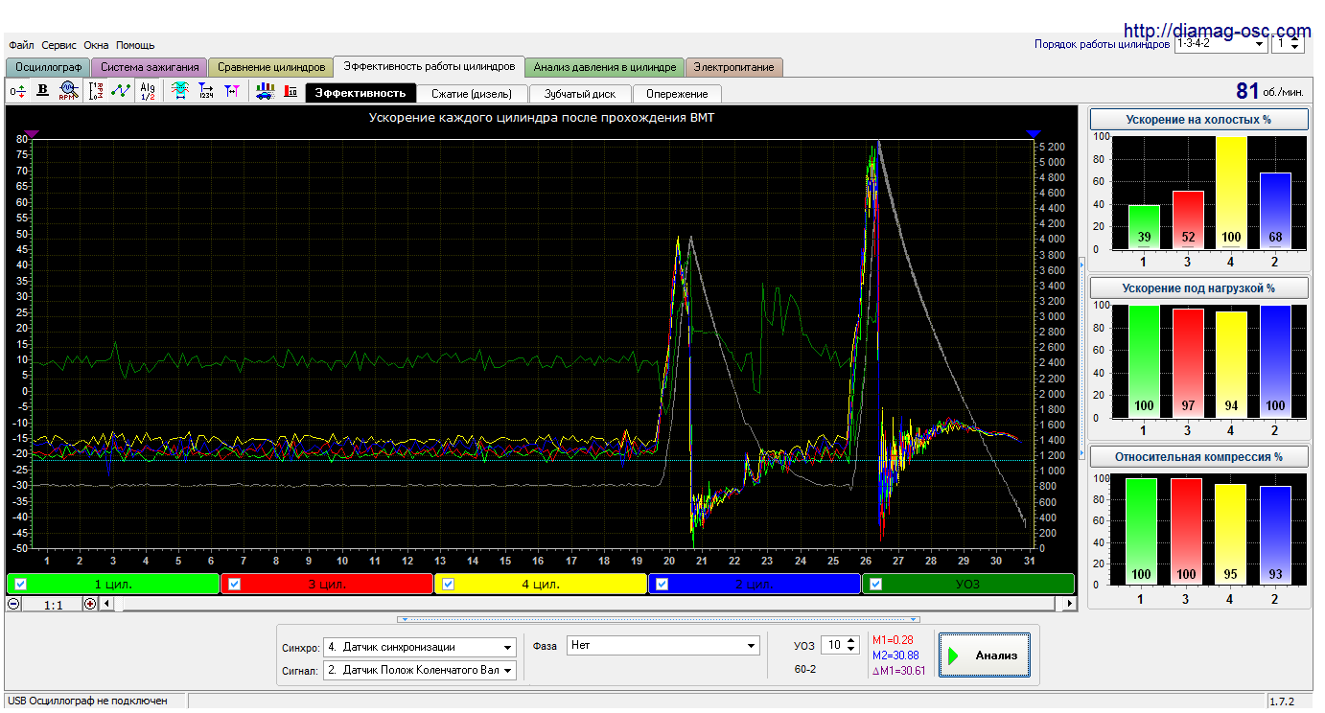Click the dotted expander above the sync panel
This screenshot has height=713, width=1325.
pos(659,619)
